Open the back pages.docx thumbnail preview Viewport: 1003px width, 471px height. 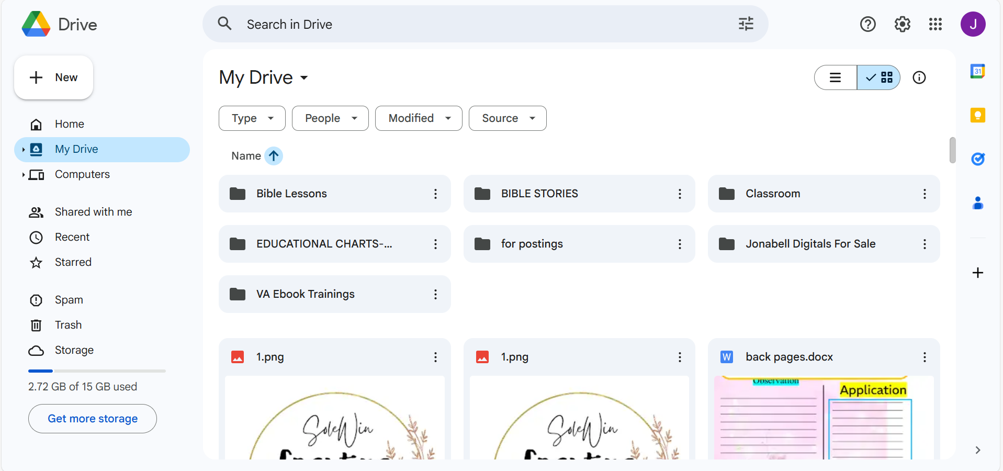click(824, 418)
